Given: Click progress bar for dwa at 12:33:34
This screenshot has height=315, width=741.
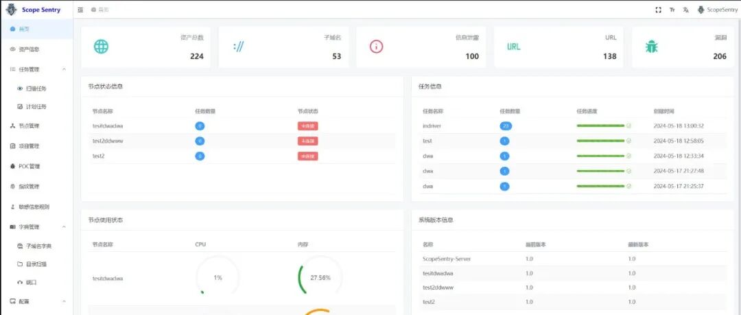Looking at the screenshot, I should tap(600, 156).
